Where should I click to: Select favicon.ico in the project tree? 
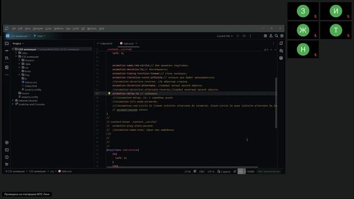pos(29,82)
